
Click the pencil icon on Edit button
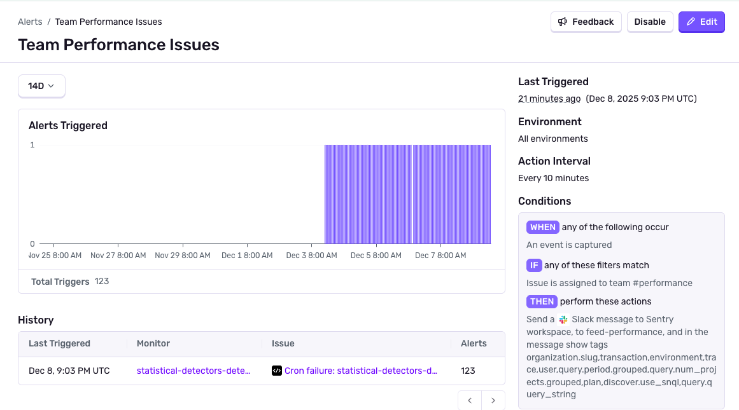click(691, 22)
